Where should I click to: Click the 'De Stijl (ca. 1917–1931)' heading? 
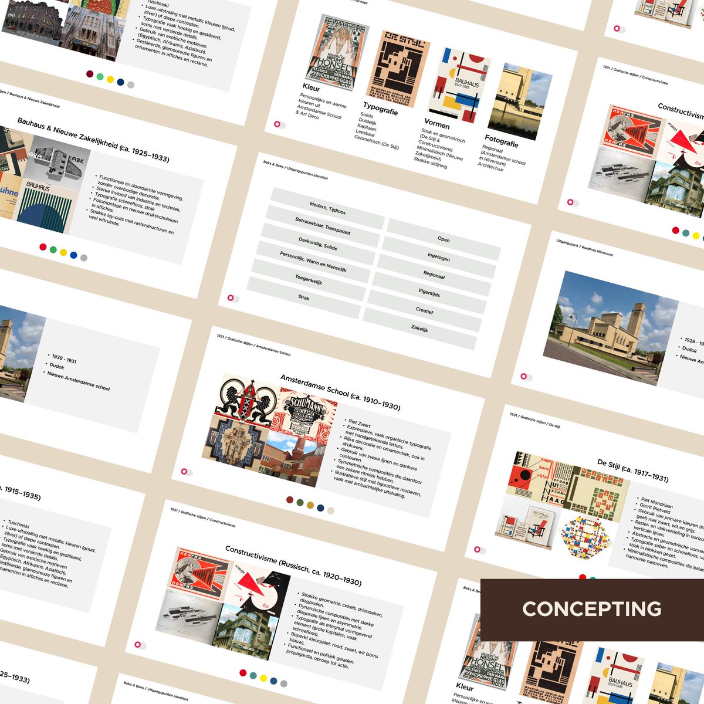[x=633, y=471]
